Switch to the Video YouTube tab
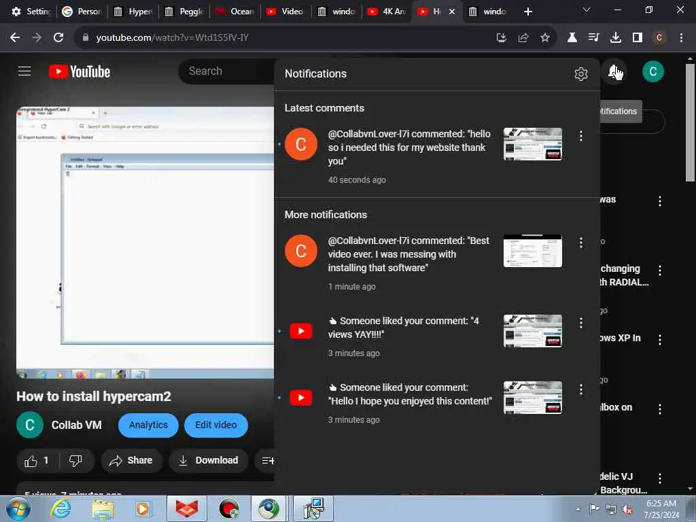Viewport: 696px width, 522px height. pyautogui.click(x=285, y=12)
